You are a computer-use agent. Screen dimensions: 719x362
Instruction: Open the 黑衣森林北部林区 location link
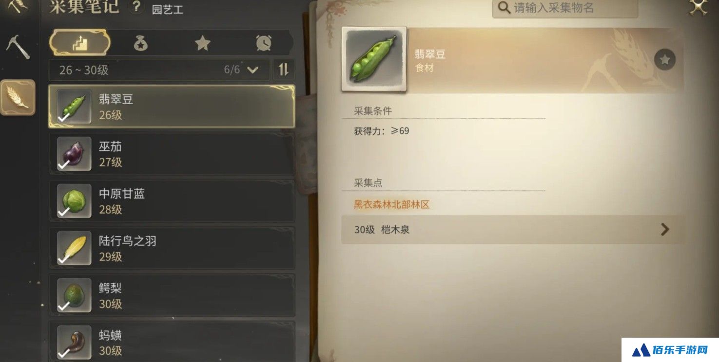pos(391,205)
